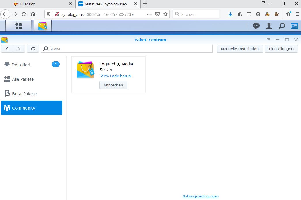301x200 pixels.
Task: Open Firefox hamburger application menu
Action: [297, 14]
